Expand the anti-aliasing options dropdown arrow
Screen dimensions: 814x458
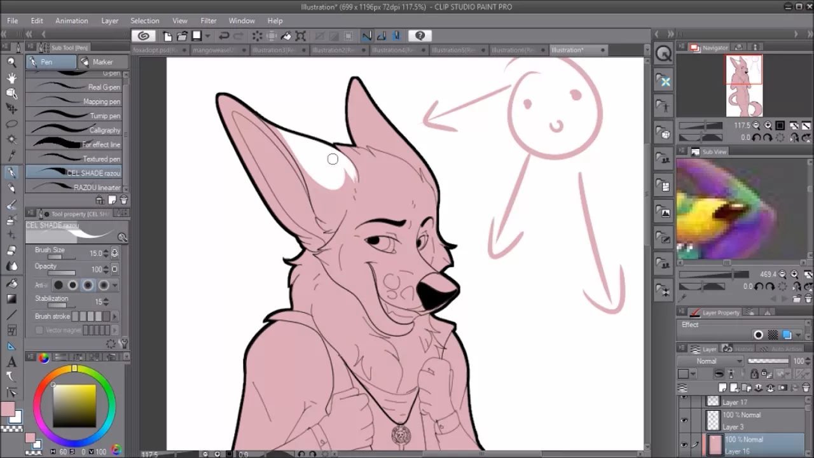click(115, 286)
